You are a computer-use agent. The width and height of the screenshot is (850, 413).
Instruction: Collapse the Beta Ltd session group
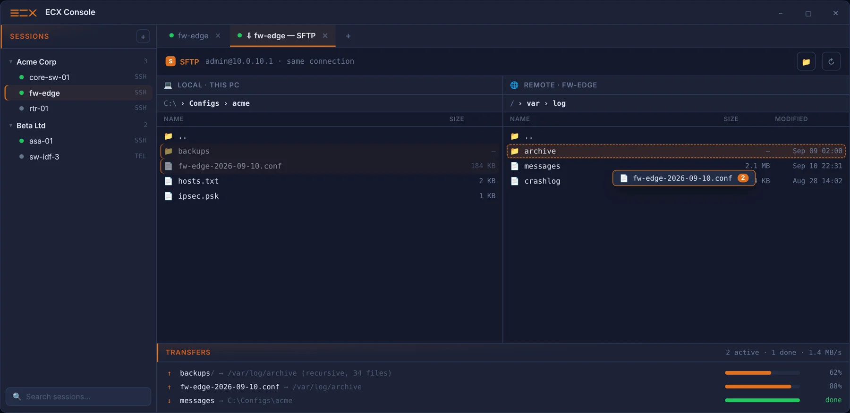[x=11, y=126]
